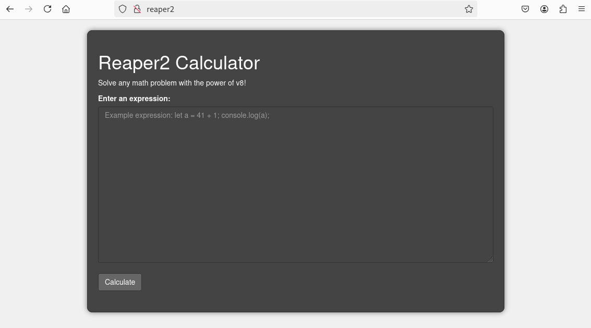591x328 pixels.
Task: Open the Pocket save button
Action: tap(525, 9)
